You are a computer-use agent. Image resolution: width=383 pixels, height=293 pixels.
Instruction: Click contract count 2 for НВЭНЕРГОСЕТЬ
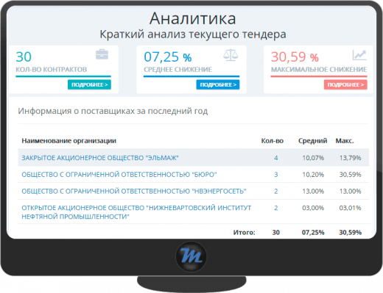(x=276, y=191)
